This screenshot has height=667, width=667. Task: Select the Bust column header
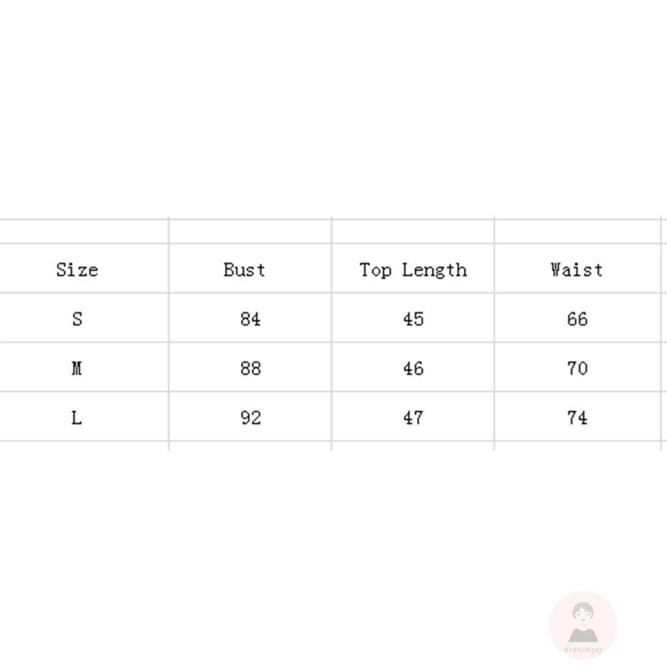(x=244, y=269)
